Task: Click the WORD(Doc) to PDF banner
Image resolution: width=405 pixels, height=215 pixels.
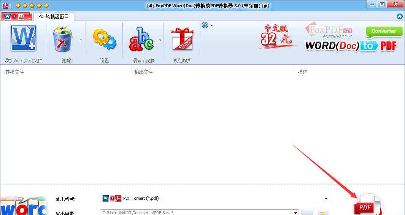Action: [351, 46]
